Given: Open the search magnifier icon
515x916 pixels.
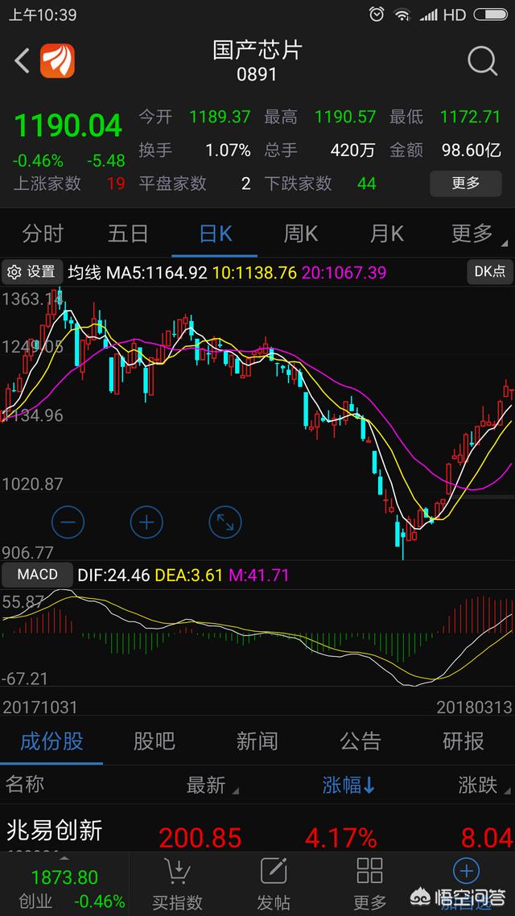Looking at the screenshot, I should click(482, 61).
